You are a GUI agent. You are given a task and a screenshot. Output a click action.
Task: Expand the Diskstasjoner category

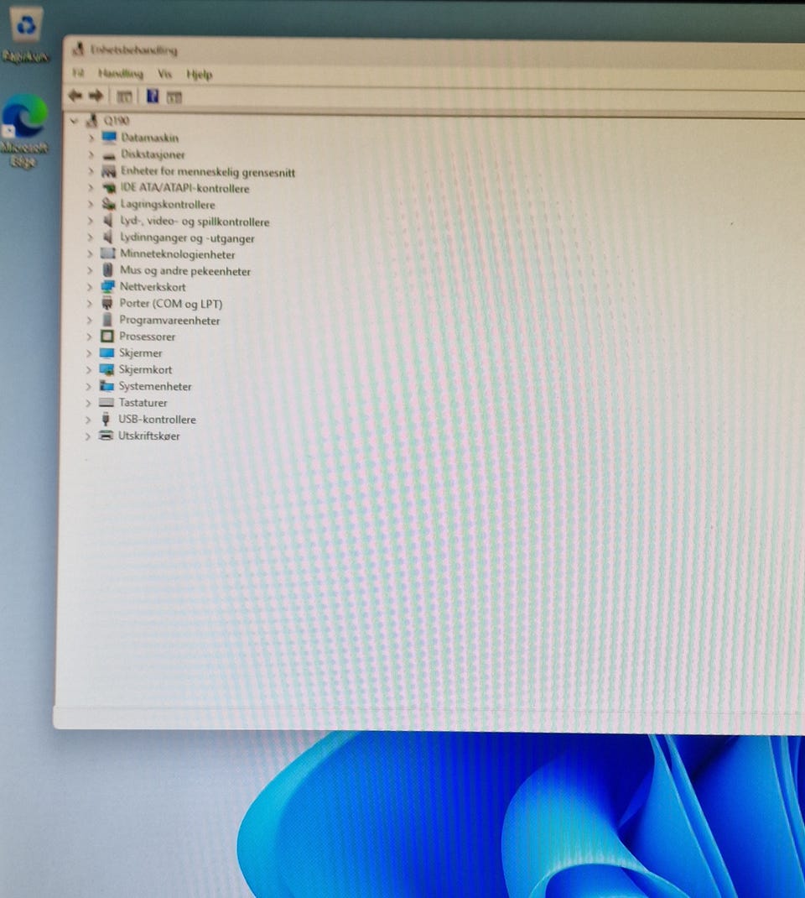[x=91, y=154]
